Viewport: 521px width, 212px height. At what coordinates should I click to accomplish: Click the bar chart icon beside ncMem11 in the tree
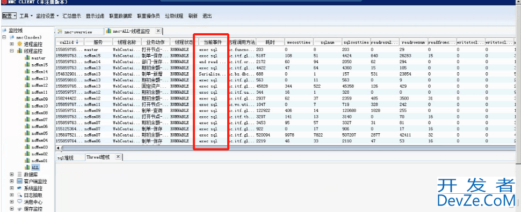point(27,92)
